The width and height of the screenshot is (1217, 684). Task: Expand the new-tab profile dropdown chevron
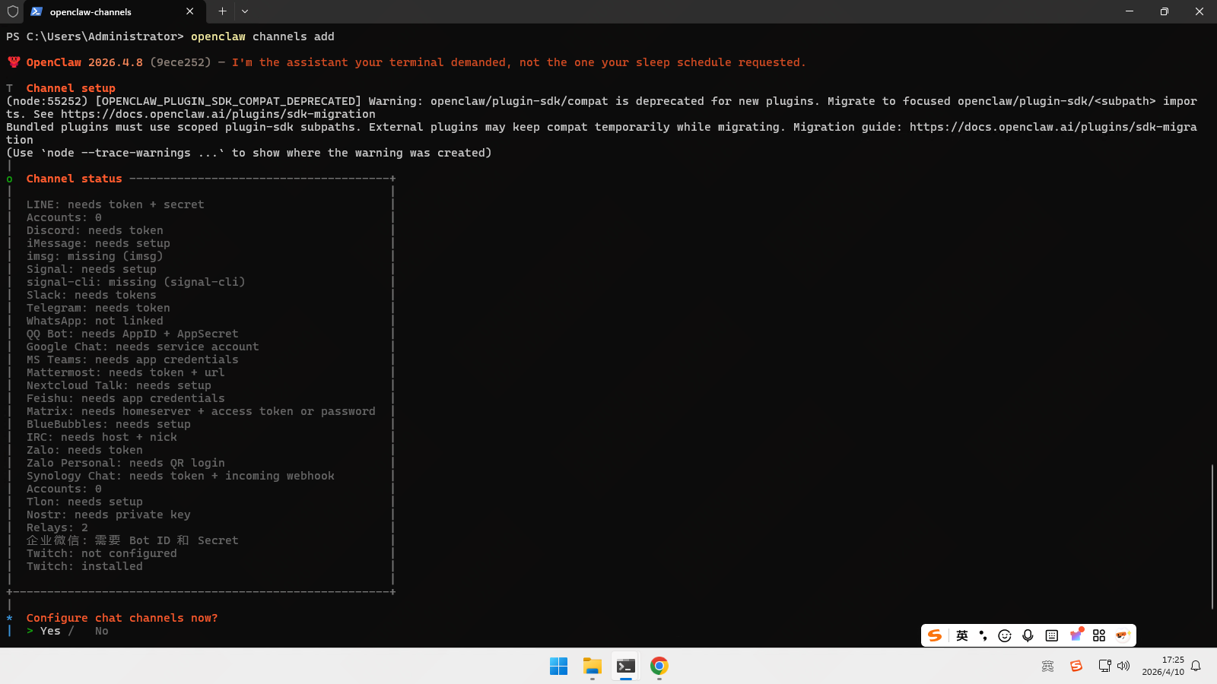(245, 11)
